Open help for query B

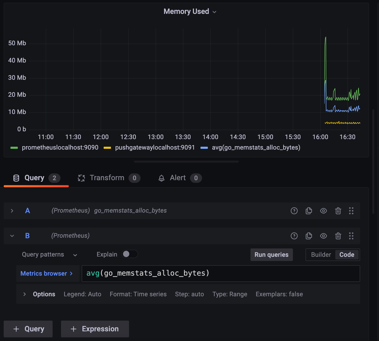[x=294, y=236]
